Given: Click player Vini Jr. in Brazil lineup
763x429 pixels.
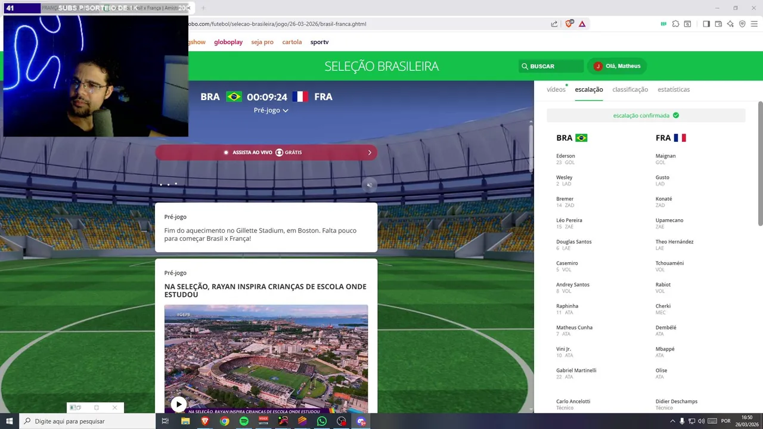Looking at the screenshot, I should pyautogui.click(x=563, y=349).
